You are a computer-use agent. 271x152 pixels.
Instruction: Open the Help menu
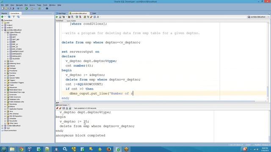pyautogui.click(x=59, y=5)
